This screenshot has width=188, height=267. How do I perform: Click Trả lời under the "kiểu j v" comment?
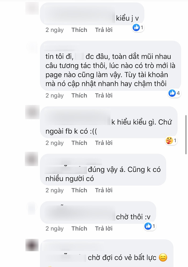click(104, 30)
